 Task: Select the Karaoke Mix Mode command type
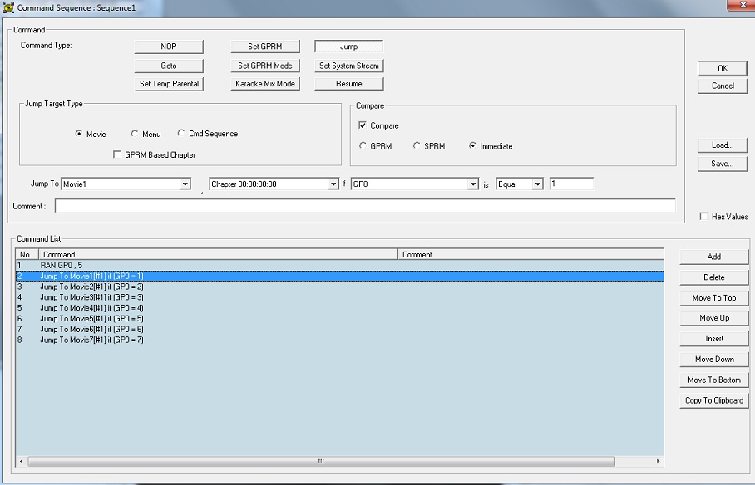click(264, 84)
